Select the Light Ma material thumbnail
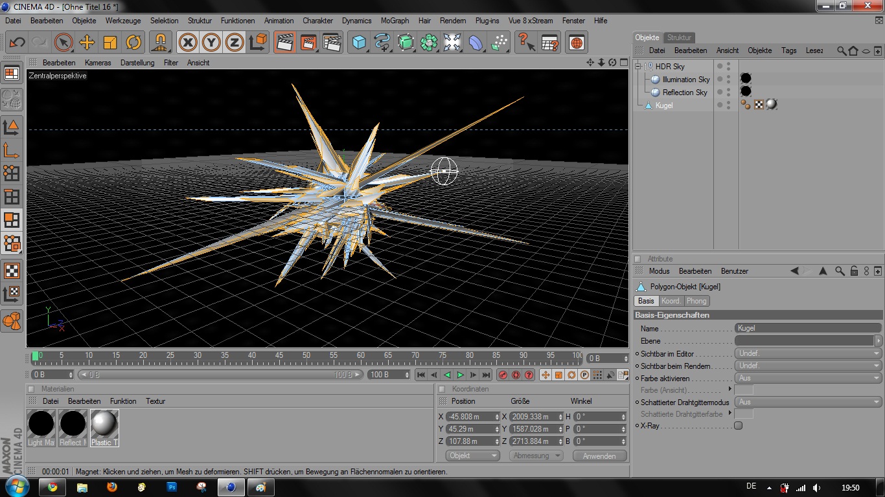The image size is (885, 497). coord(41,428)
